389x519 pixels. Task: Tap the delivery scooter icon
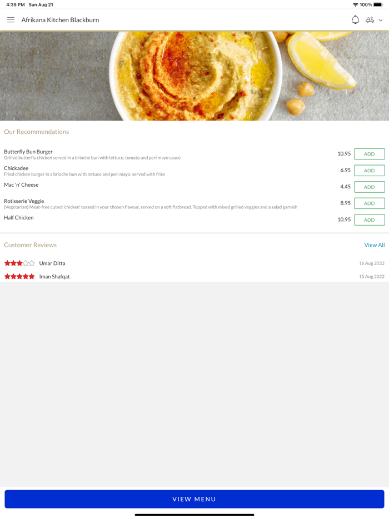click(x=370, y=20)
